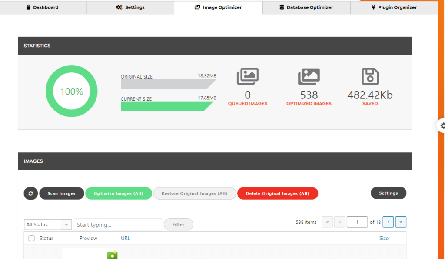Sort the table by the Size column
The width and height of the screenshot is (445, 259).
click(x=384, y=238)
